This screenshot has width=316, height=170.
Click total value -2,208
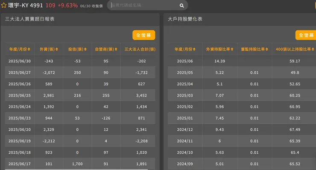[141, 141]
